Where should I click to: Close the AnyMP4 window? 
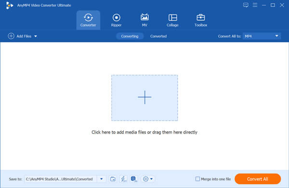(282, 5)
